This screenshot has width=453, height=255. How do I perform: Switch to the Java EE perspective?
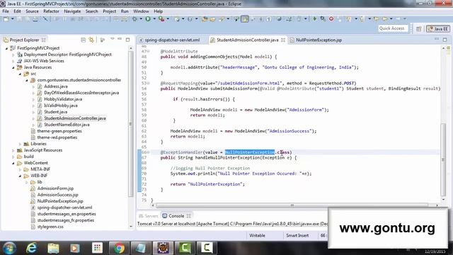[x=438, y=28]
